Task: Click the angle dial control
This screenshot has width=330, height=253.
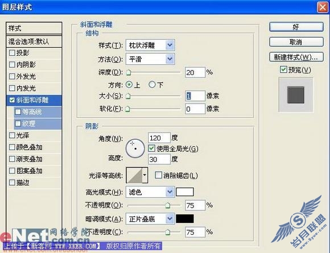Action: 135,148
